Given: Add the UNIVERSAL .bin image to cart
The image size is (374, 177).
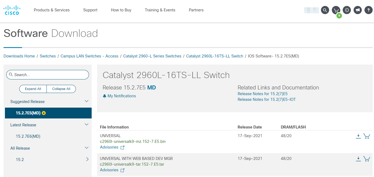Looking at the screenshot, I should [367, 136].
